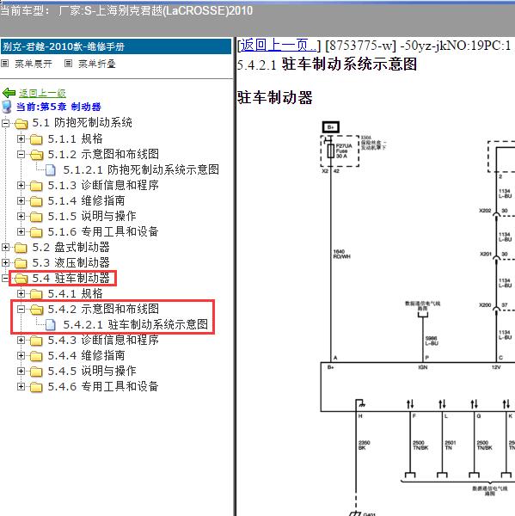The height and width of the screenshot is (516, 515).
Task: Click the 5.4.2.1 驻车制动系统示意图 page title
Action: (327, 64)
